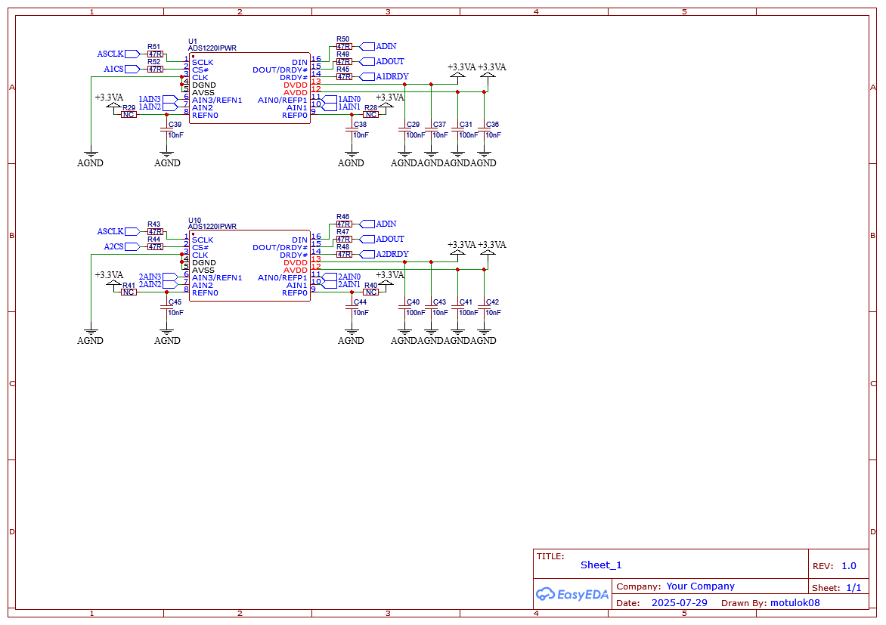Select capacitor C38
Image resolution: width=886 pixels, height=625 pixels.
click(352, 130)
